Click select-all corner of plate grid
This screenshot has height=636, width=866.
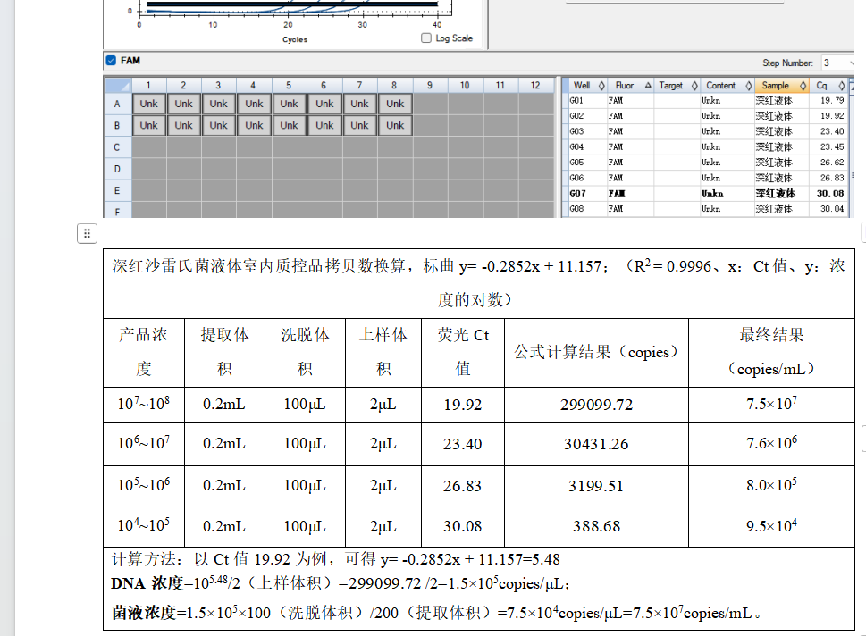coord(118,85)
